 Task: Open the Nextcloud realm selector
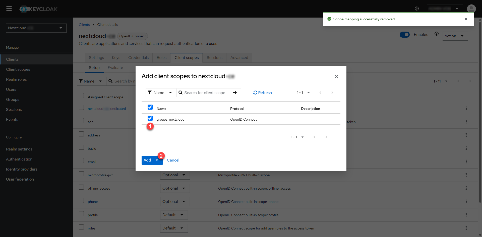pos(36,28)
